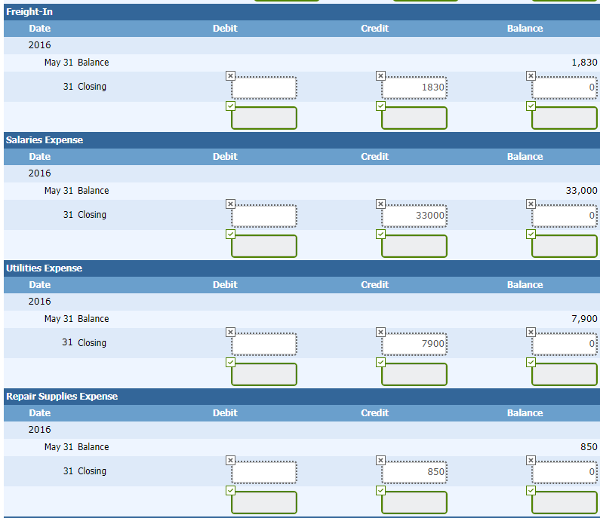Click the green check icon under Salaries Expense balance
The image size is (600, 518).
click(x=531, y=234)
